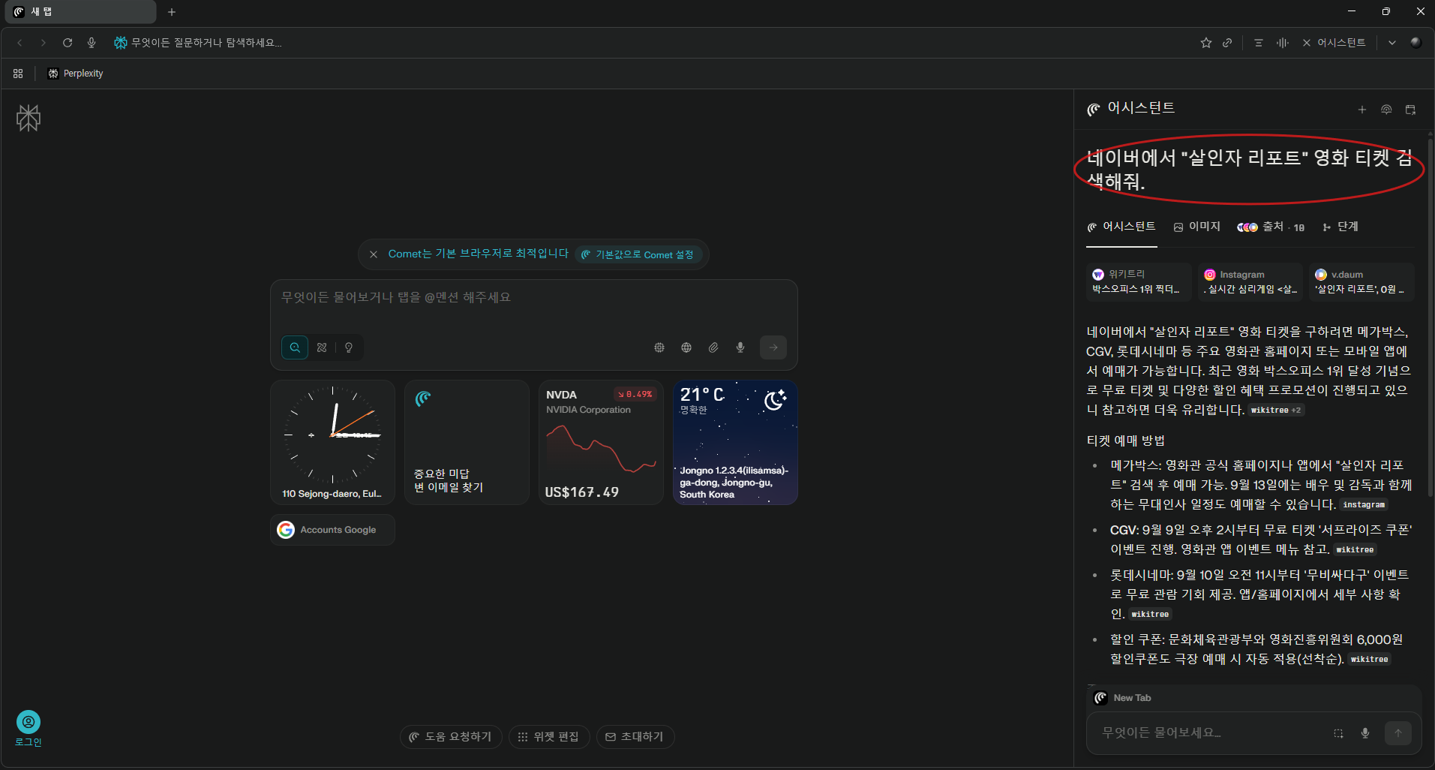Image resolution: width=1435 pixels, height=770 pixels.
Task: Switch to the 단계 tab
Action: (x=1340, y=227)
